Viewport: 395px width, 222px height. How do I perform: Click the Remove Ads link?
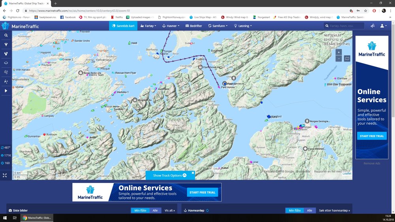click(372, 163)
